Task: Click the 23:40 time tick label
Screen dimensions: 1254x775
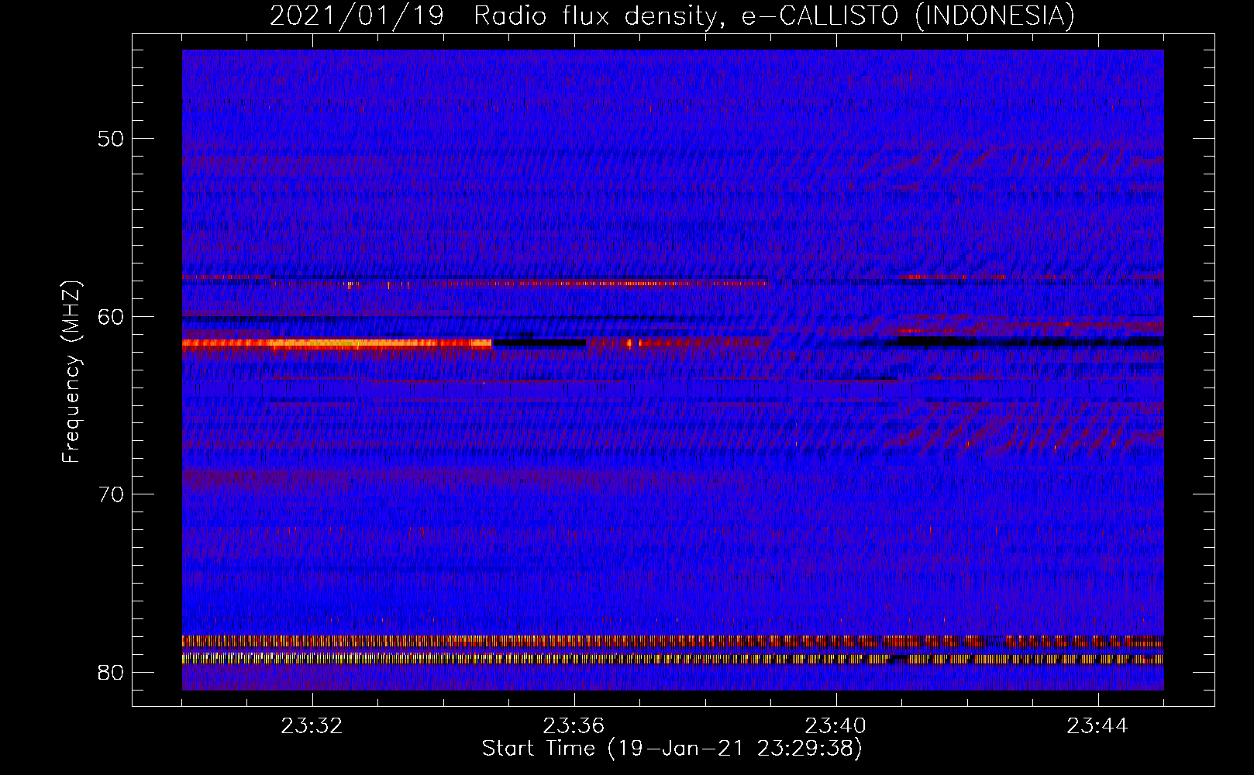Action: point(835,726)
